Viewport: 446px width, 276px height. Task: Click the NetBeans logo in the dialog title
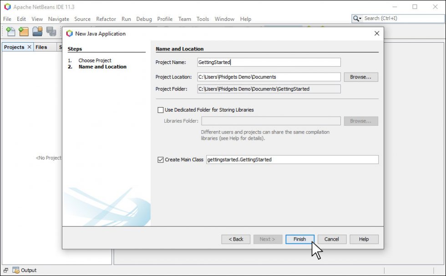pyautogui.click(x=69, y=33)
